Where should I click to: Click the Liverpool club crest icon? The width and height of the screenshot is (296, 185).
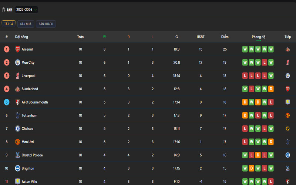[x=17, y=76]
